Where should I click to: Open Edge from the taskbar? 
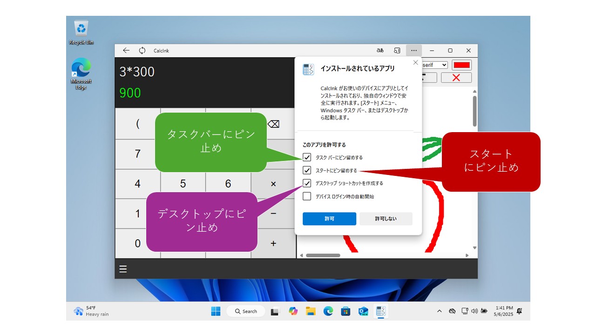pyautogui.click(x=328, y=311)
